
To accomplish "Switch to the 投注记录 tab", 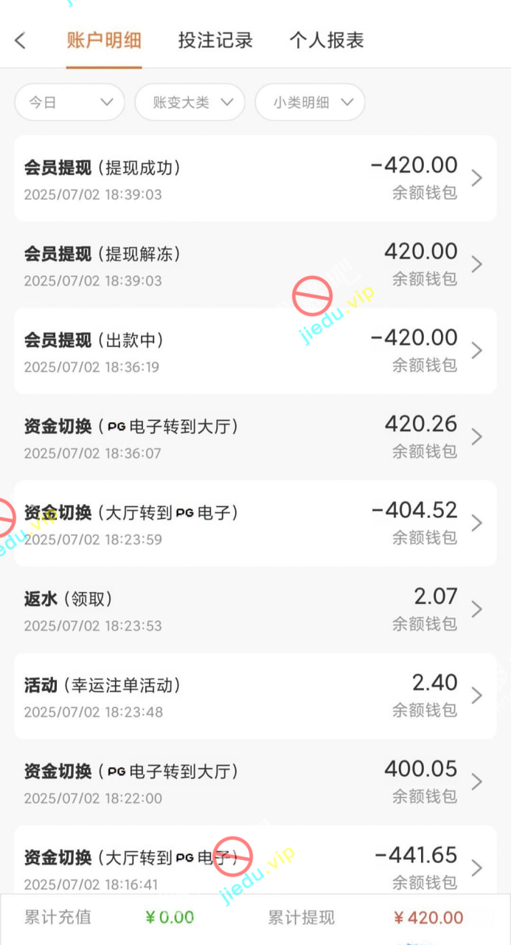I will pyautogui.click(x=215, y=41).
